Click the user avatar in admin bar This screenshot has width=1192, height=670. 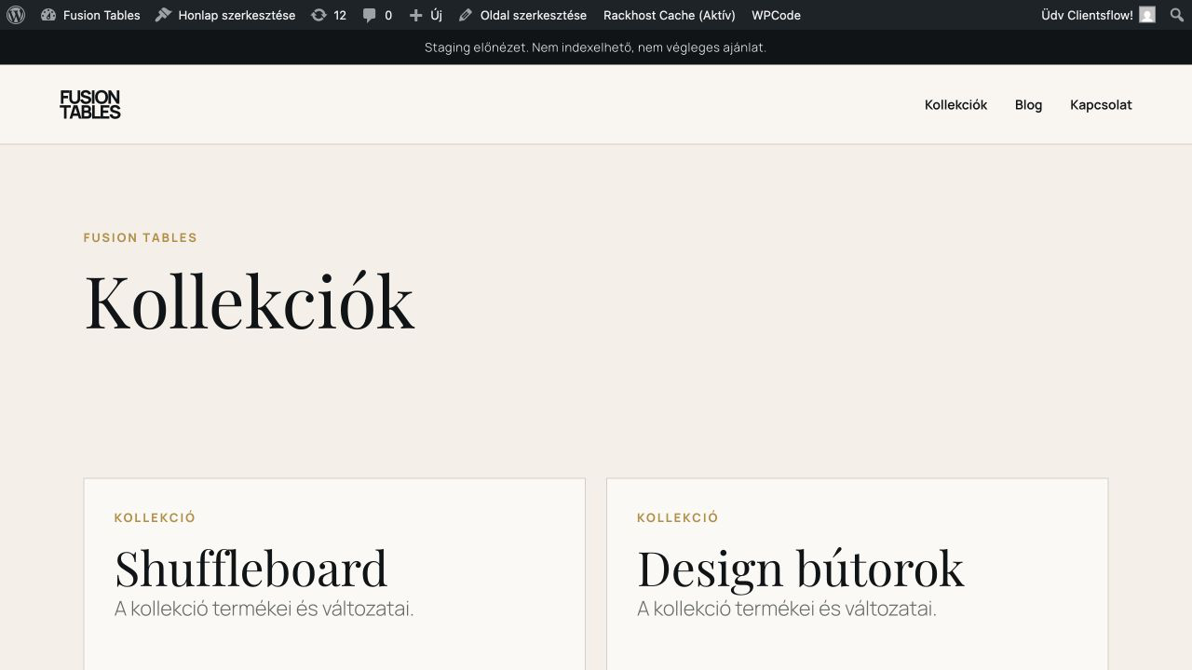click(1147, 15)
